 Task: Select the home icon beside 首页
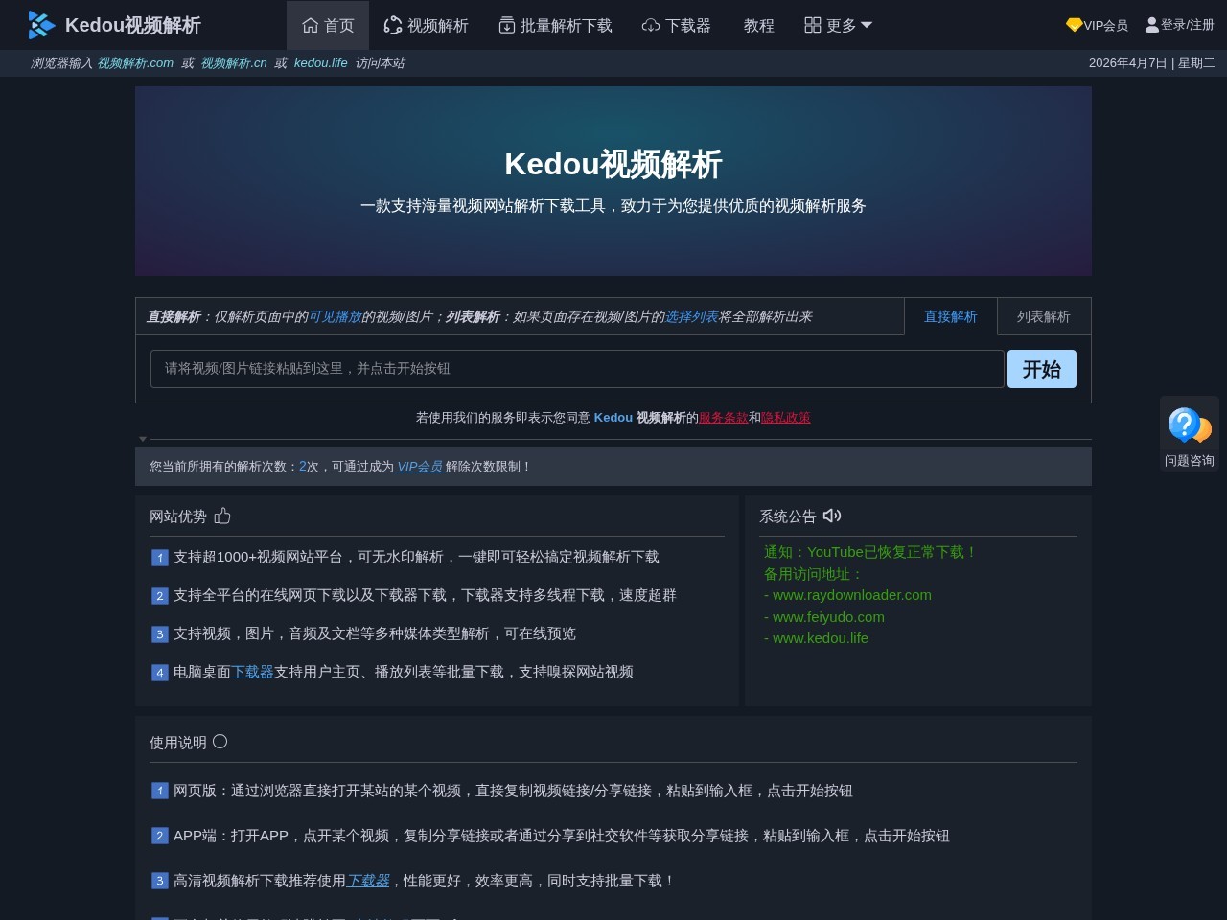(x=310, y=26)
